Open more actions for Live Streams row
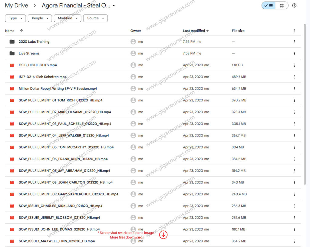This screenshot has height=247, width=310. click(294, 53)
